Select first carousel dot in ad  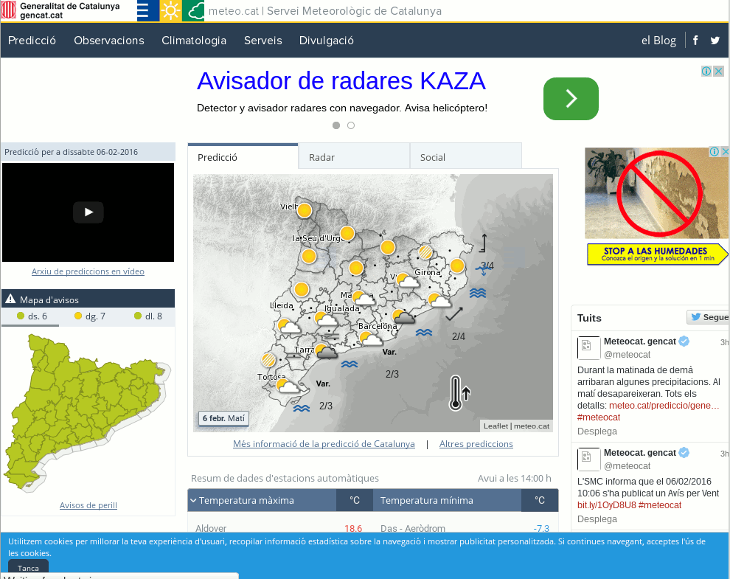(x=336, y=125)
